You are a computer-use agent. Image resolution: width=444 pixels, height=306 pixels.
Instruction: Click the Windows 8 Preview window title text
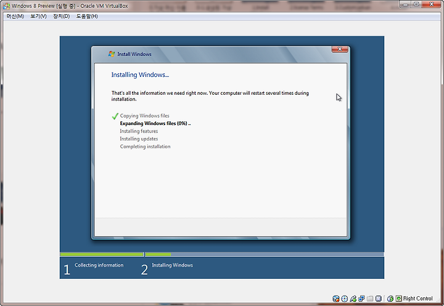click(70, 6)
